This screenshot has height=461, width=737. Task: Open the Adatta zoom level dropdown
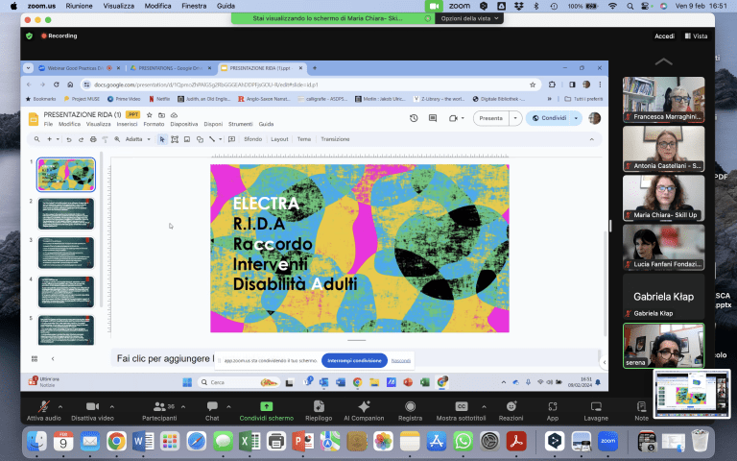pyautogui.click(x=137, y=139)
